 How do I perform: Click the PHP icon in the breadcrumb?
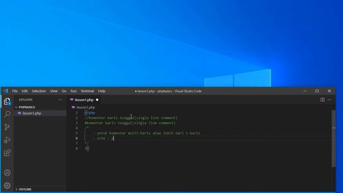[73, 107]
